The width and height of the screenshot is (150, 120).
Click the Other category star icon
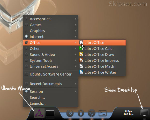click(x=26, y=49)
